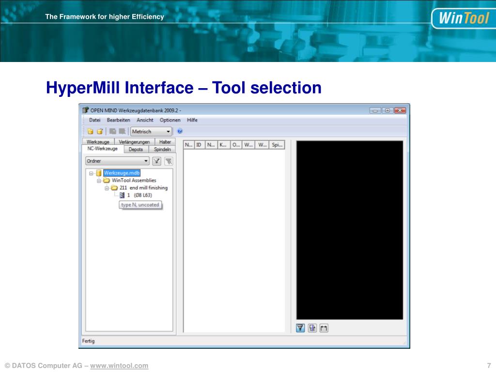
Task: Click the first N... column header
Action: click(189, 145)
